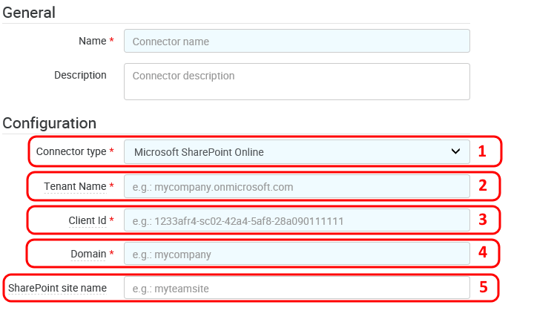534x322 pixels.
Task: Click the Configuration section heading
Action: [x=50, y=122]
